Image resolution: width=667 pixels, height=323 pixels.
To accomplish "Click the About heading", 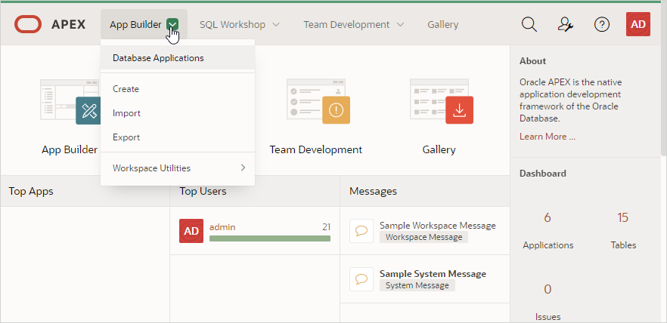I will coord(532,60).
